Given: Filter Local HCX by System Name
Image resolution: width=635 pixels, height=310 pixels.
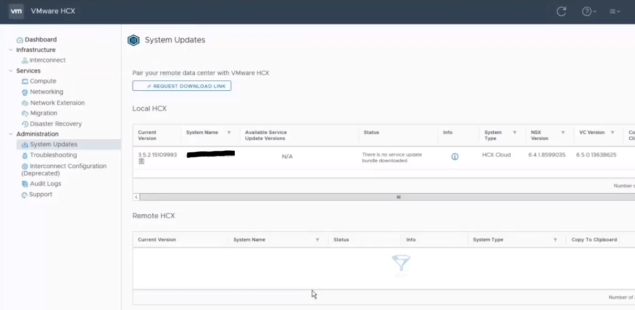Looking at the screenshot, I should pos(229,133).
